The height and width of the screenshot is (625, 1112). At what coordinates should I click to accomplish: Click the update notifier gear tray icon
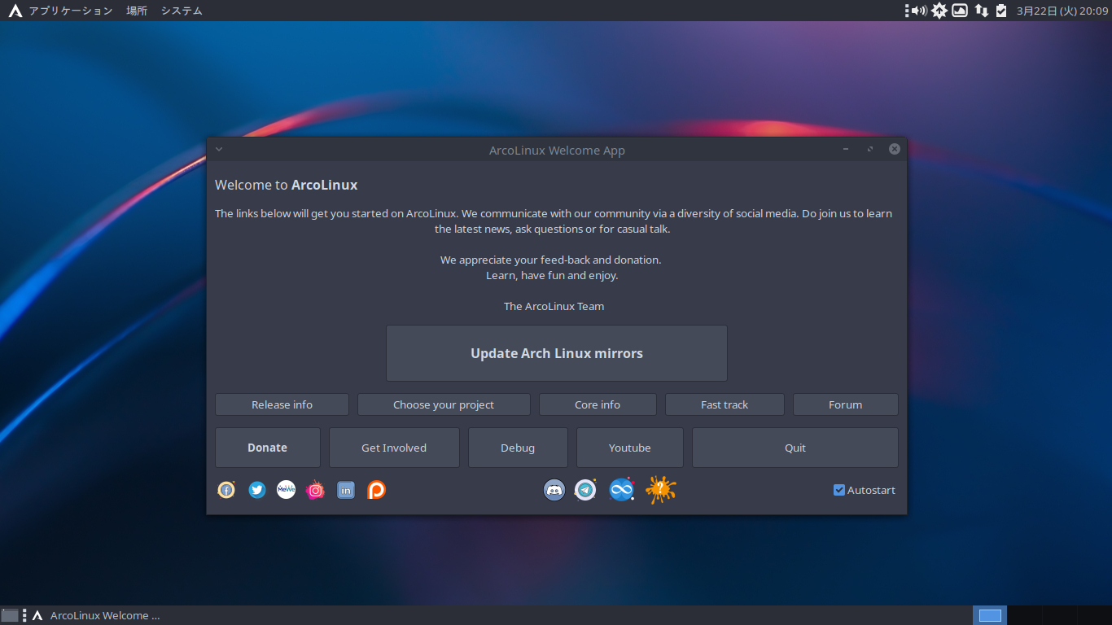(939, 11)
